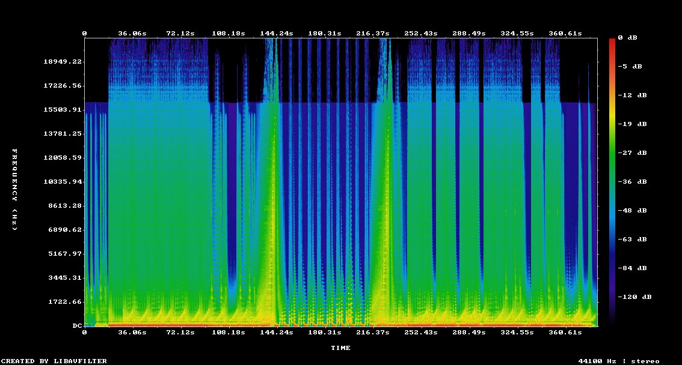The image size is (682, 365).
Task: Click the 44100 Hz stereo info text
Action: tap(619, 361)
